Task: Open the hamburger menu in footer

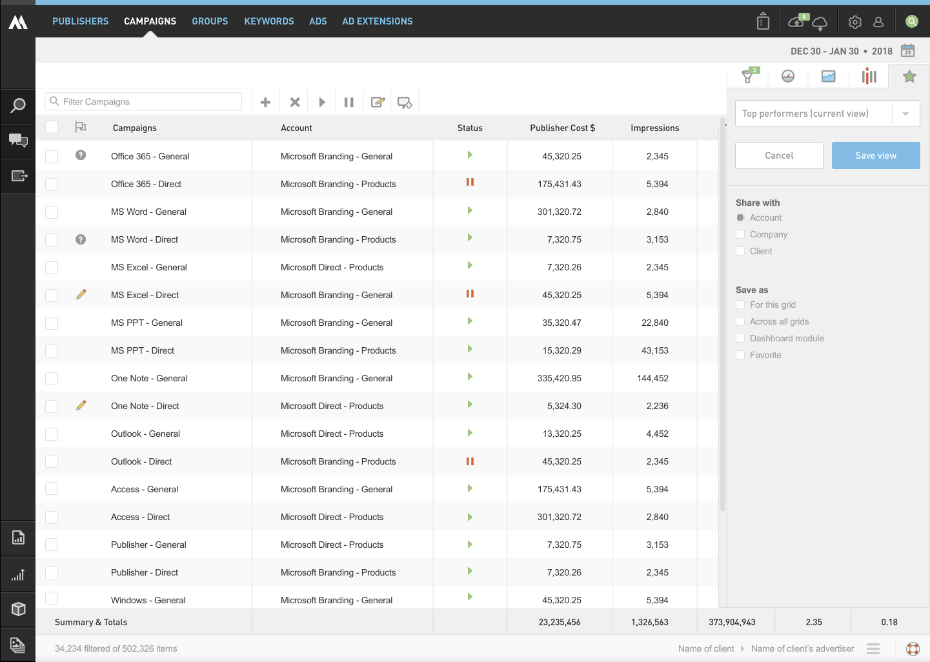Action: [x=873, y=648]
